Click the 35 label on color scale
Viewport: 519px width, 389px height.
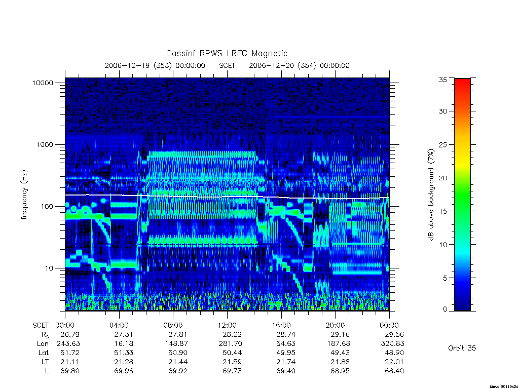click(442, 80)
